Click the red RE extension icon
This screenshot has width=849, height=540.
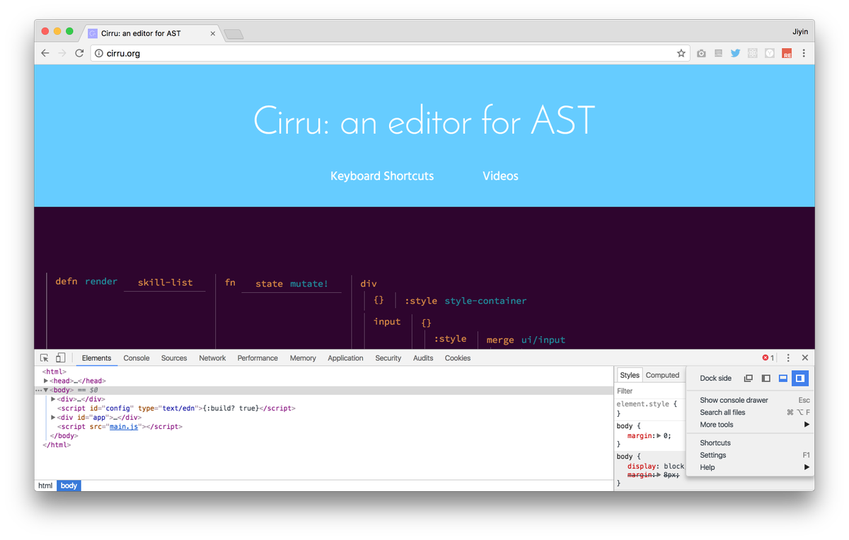[787, 53]
